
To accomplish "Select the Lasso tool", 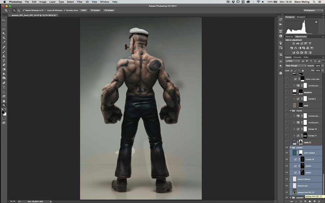I will (4, 29).
